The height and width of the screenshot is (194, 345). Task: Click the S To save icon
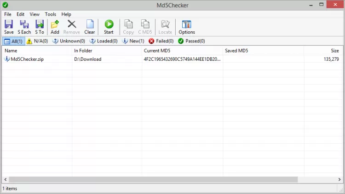(x=40, y=27)
